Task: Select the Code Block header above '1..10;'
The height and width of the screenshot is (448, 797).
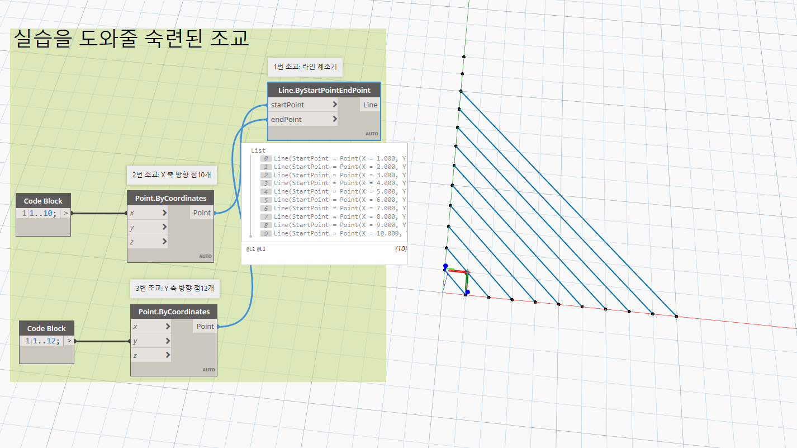Action: [44, 201]
